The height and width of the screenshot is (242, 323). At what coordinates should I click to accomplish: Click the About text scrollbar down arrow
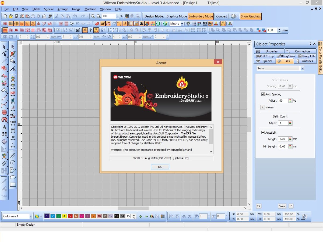[211, 152]
